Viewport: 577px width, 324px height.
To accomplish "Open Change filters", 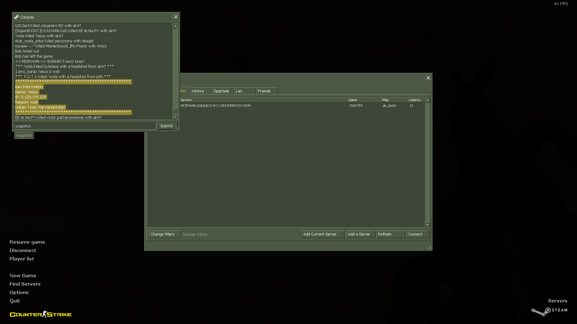I will pyautogui.click(x=165, y=234).
